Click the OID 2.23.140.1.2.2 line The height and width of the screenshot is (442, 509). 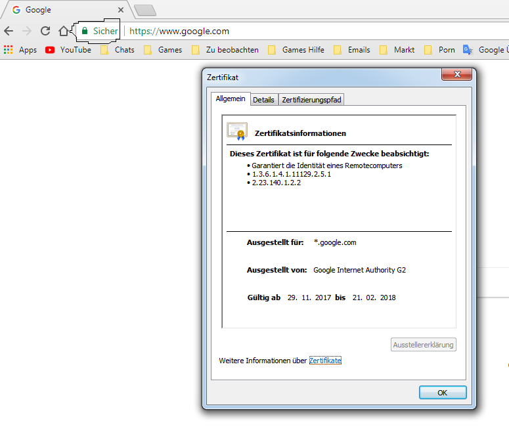pyautogui.click(x=277, y=183)
